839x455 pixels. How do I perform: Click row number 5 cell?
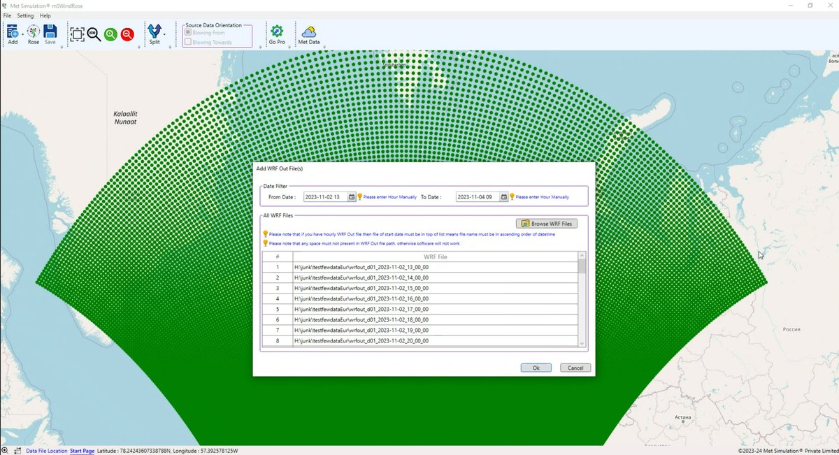coord(278,309)
